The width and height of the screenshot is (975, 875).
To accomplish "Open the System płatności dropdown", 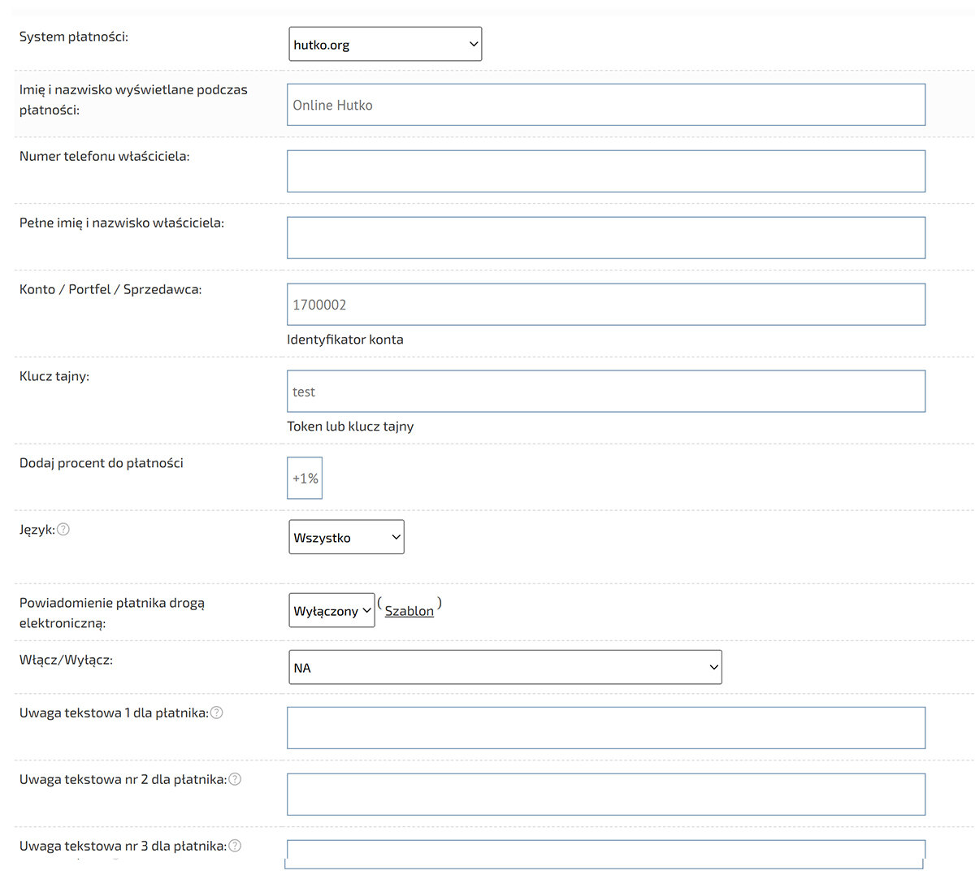I will (385, 45).
